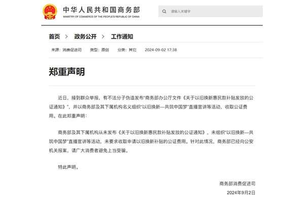
Task: Go to 首页 in the breadcrumb
Action: tap(55, 37)
